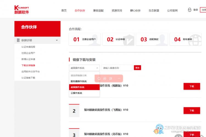
Task: Open 应用软件分发平台 sidebar link
Action: pyautogui.click(x=30, y=72)
